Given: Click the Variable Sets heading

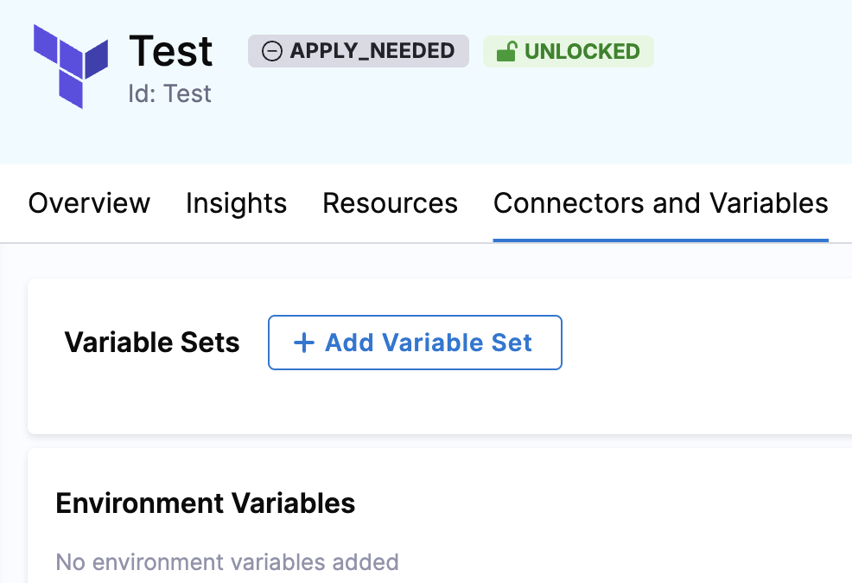Looking at the screenshot, I should click(152, 343).
